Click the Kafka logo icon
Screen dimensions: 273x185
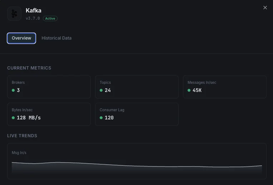14,14
